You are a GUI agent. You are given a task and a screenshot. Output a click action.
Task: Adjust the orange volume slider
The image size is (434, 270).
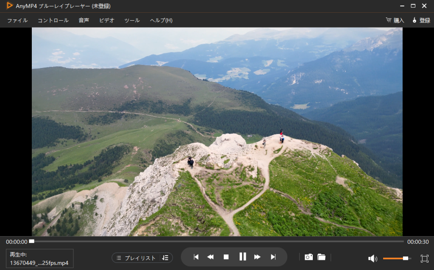(397, 259)
